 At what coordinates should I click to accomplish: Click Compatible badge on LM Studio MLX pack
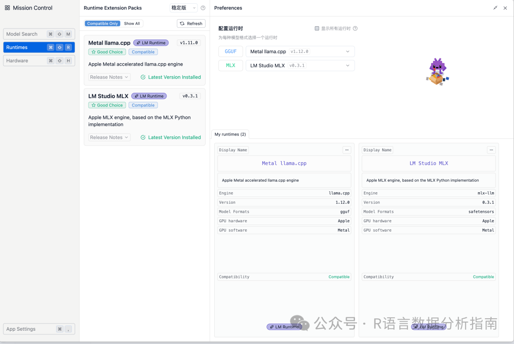click(x=143, y=105)
